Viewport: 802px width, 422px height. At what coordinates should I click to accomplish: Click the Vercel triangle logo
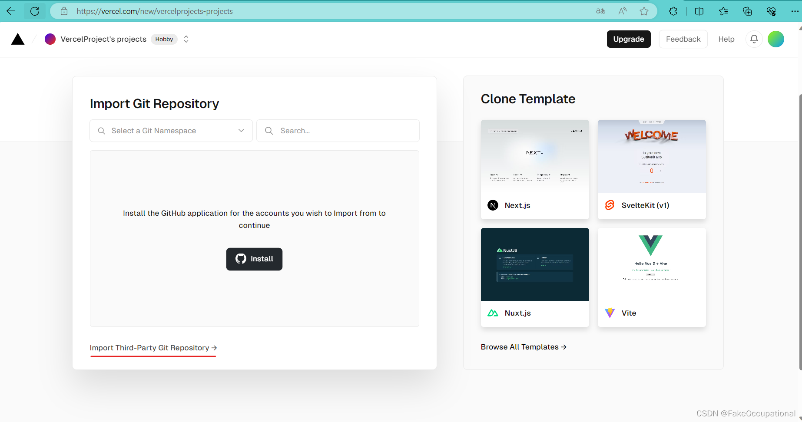pos(18,39)
